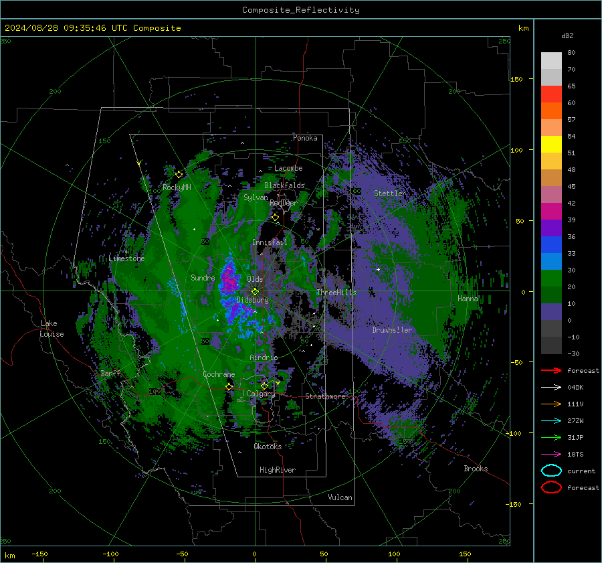The image size is (602, 563).
Task: Click the km label in the bottom-left corner
Action: click(10, 556)
